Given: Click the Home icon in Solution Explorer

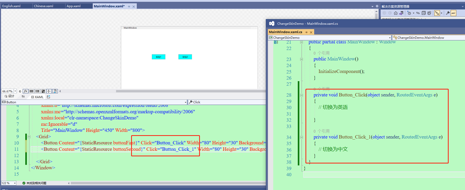Looking at the screenshot, I should tap(396, 13).
